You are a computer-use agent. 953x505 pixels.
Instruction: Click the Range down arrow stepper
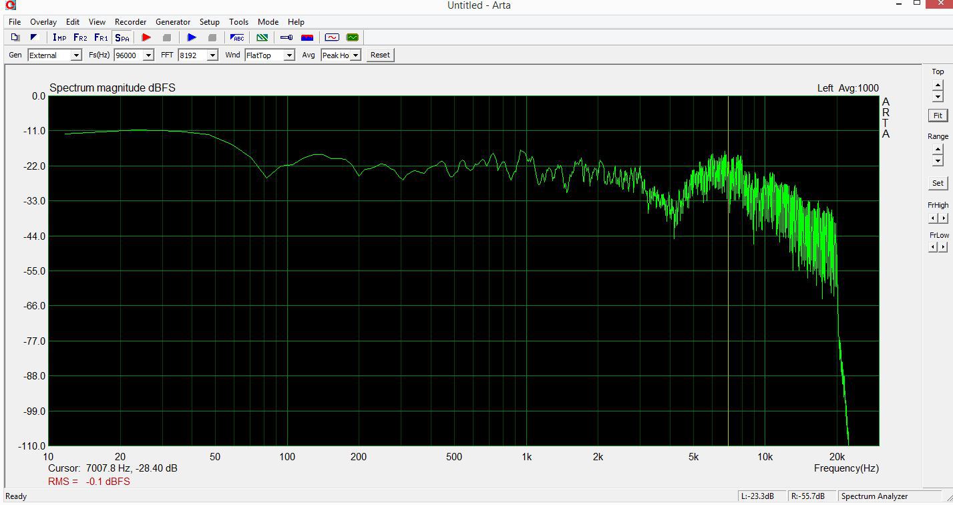point(938,161)
